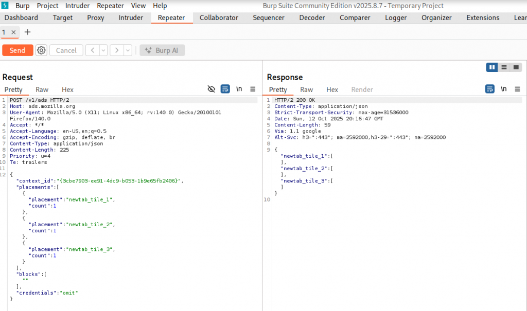Open Burp AI
Screen dimensions: 527x311
[162, 50]
